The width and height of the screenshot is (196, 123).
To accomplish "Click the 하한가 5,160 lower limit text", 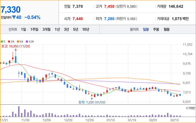I will pos(126,19).
